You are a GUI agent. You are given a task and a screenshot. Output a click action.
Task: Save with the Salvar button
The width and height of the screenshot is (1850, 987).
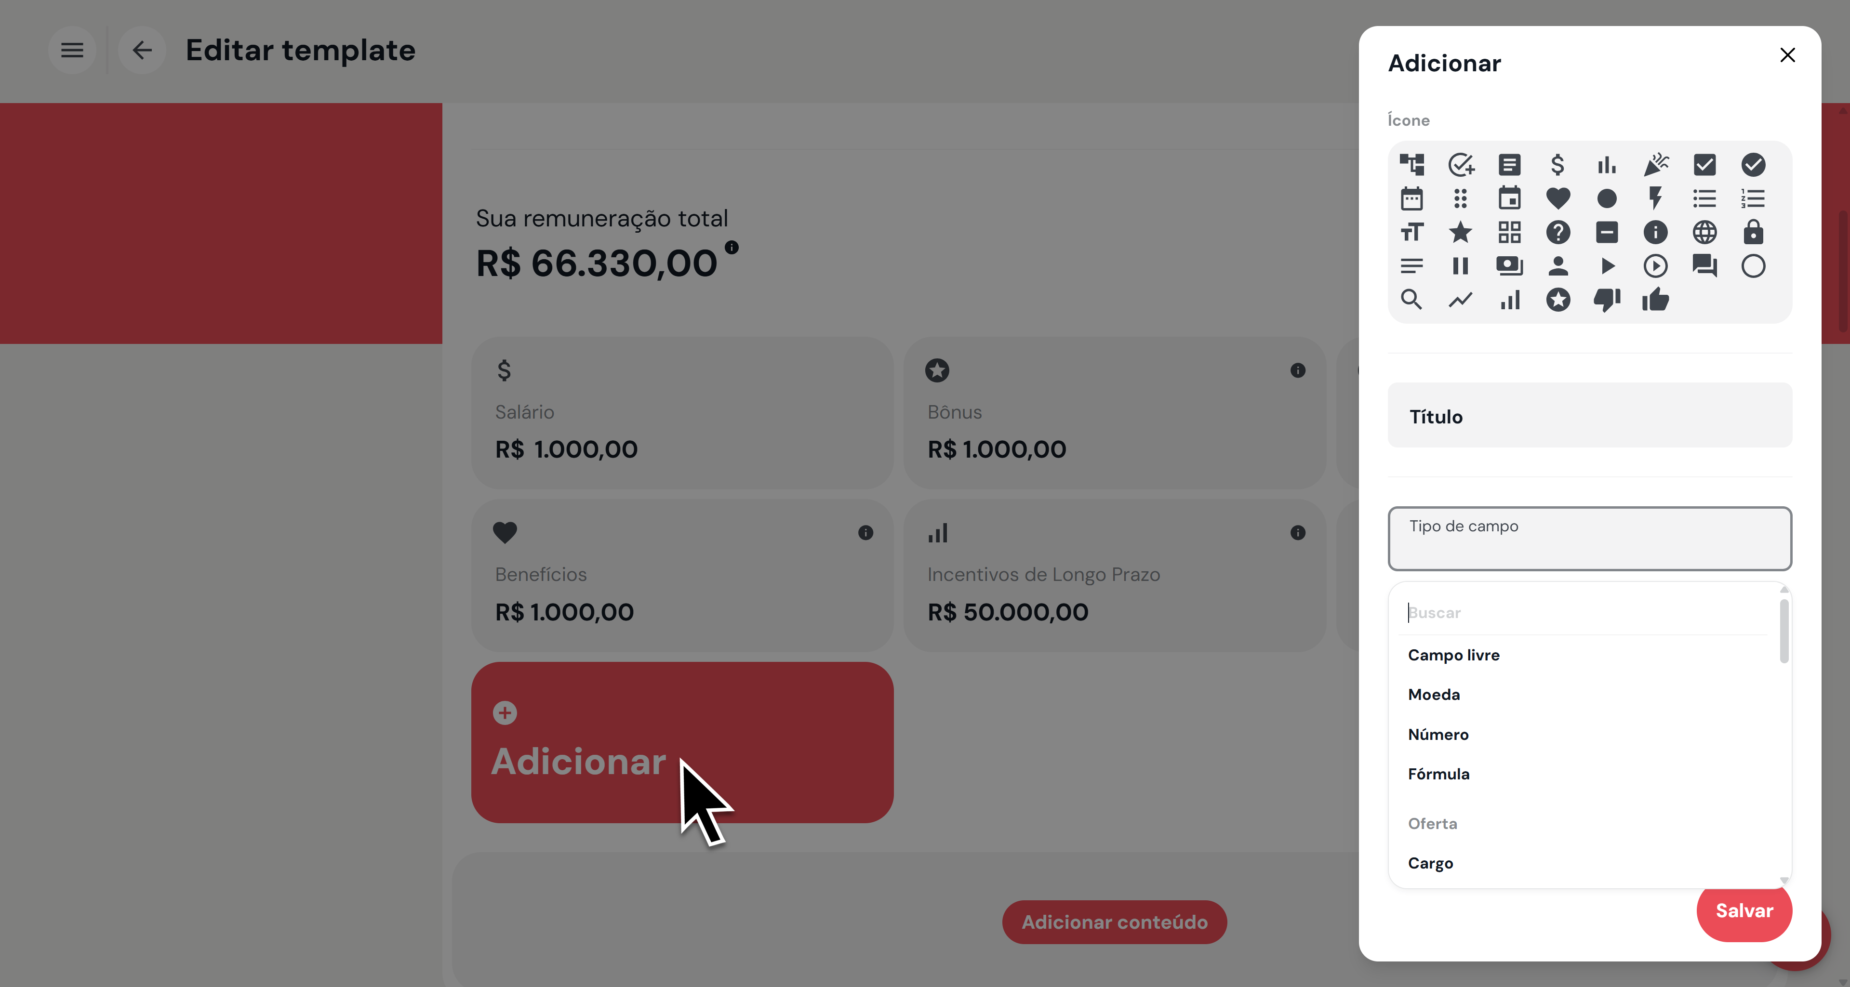(x=1744, y=910)
